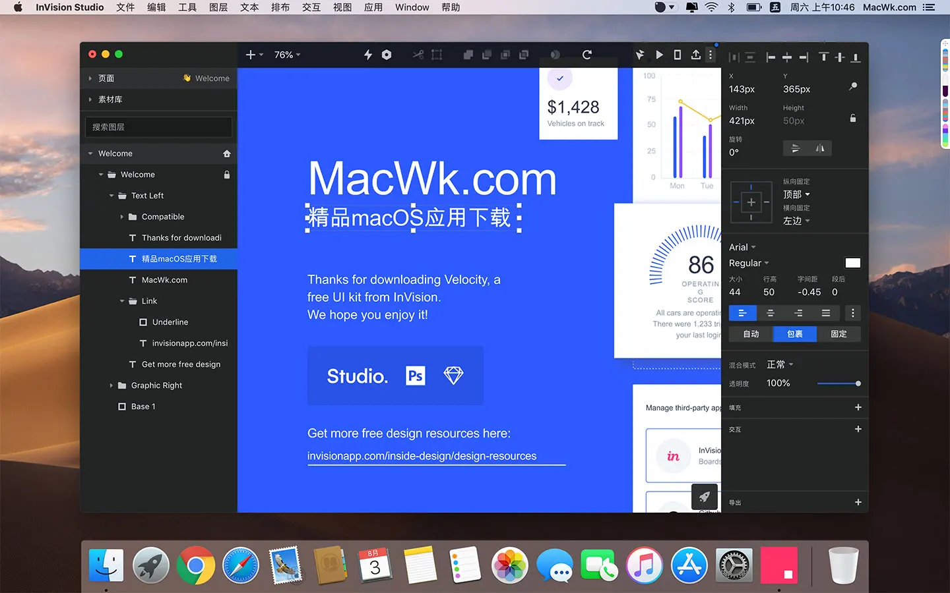Open the Arial font family dropdown

(x=742, y=247)
